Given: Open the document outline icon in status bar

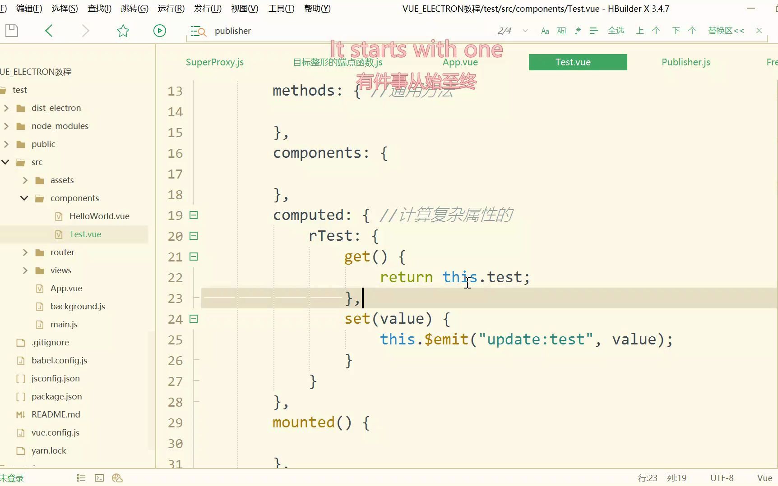Looking at the screenshot, I should (x=81, y=477).
